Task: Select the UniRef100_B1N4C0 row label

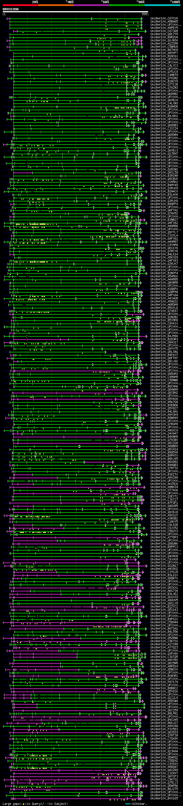Action: [164, 192]
